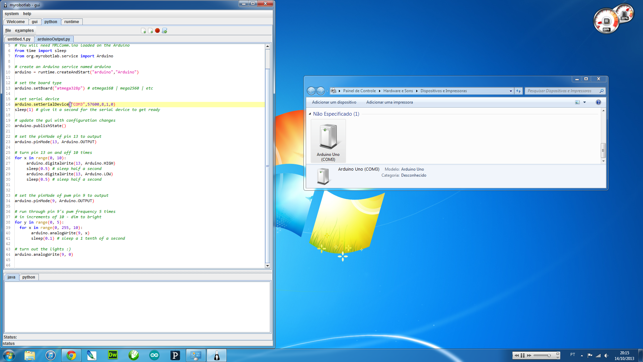
Task: Select the Arduino Uno (COM3) device icon
Action: (x=328, y=141)
